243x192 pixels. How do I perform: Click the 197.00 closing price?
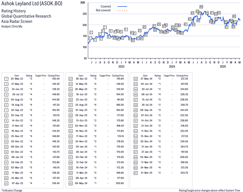coord(184,152)
